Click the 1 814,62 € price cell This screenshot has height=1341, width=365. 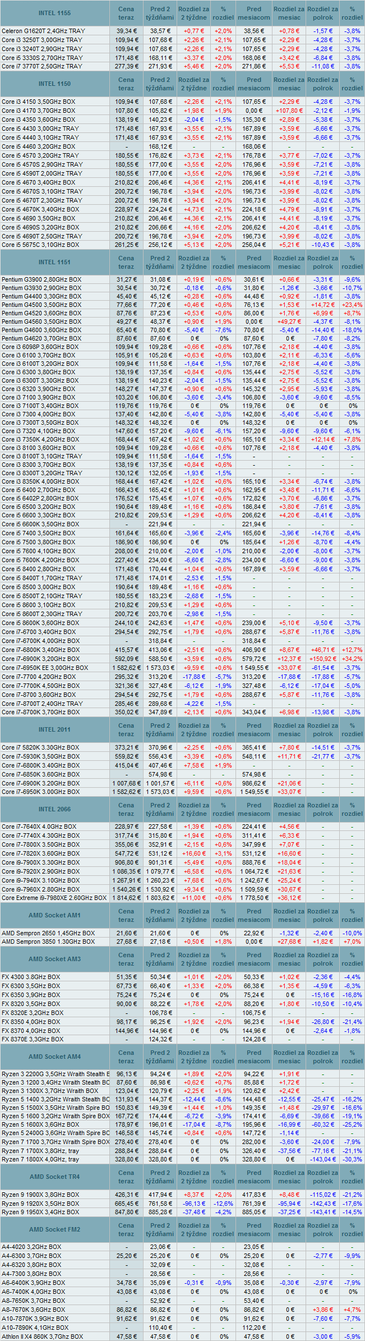pos(126,898)
